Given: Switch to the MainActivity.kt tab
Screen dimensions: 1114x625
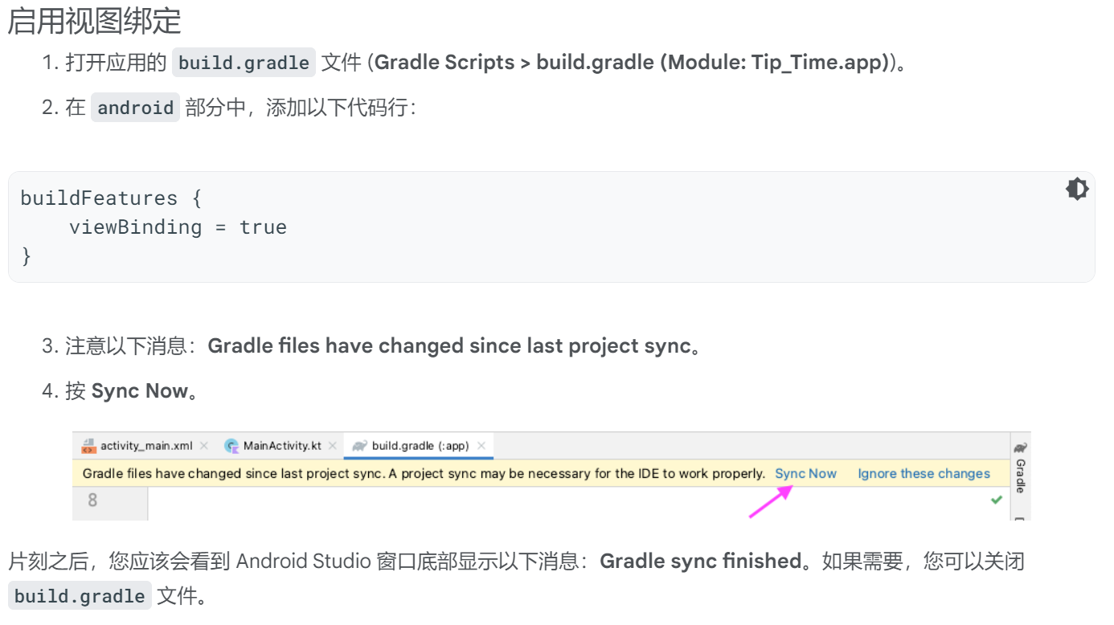Looking at the screenshot, I should point(282,446).
